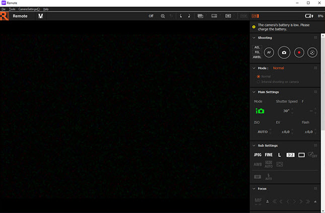325x213 pixels.
Task: Decrease Shutter Speed with the down arrow
Action: point(292,113)
